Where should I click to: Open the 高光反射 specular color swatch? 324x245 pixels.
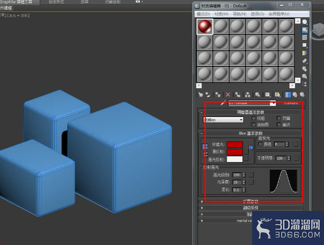pyautogui.click(x=235, y=159)
